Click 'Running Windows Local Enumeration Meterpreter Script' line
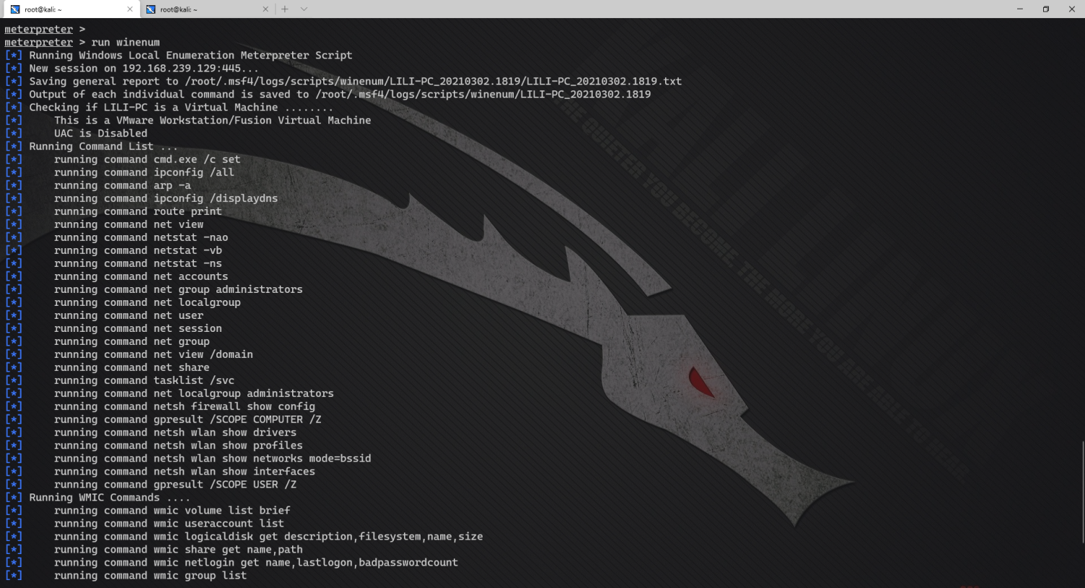 click(178, 56)
